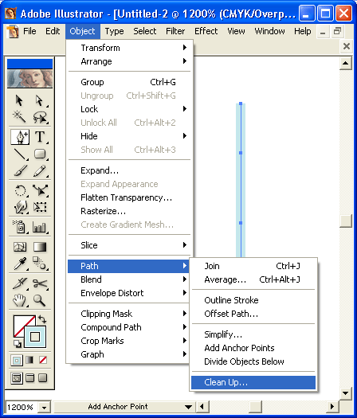
Task: Select the Magic Wand tool
Action: 19,117
